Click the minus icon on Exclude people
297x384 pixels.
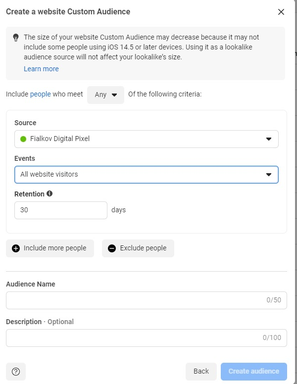point(112,248)
